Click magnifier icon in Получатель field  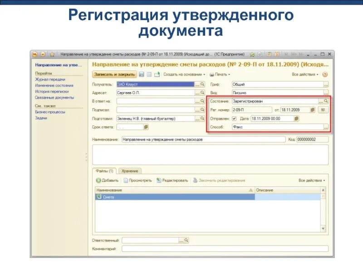click(202, 84)
